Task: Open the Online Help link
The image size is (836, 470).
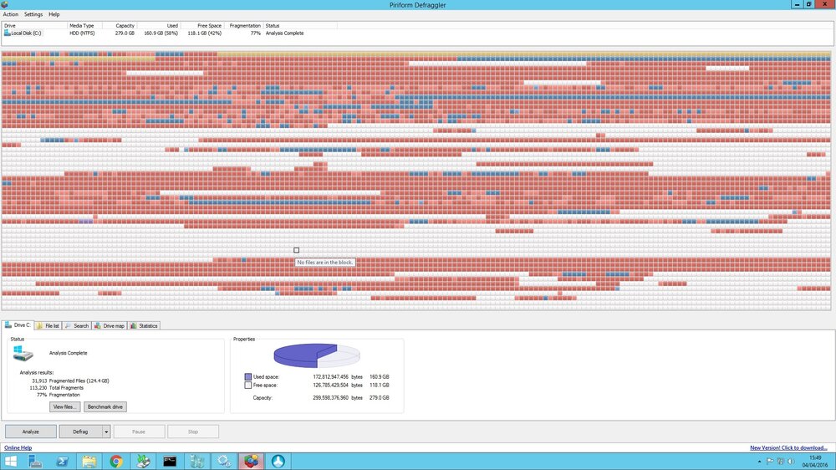Action: pyautogui.click(x=18, y=447)
